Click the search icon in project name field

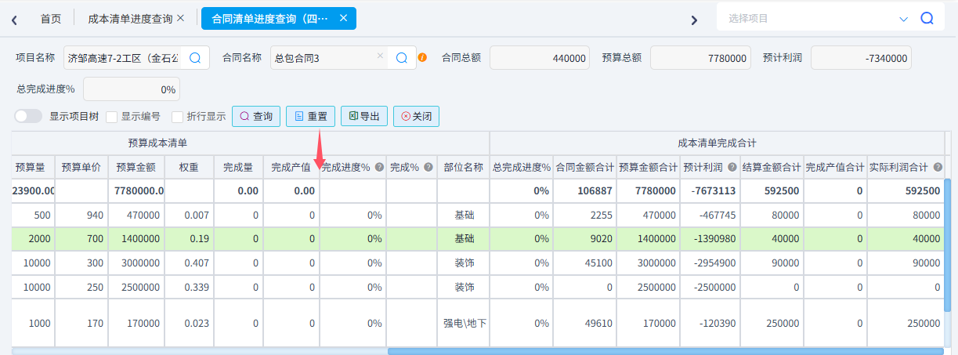coord(195,57)
